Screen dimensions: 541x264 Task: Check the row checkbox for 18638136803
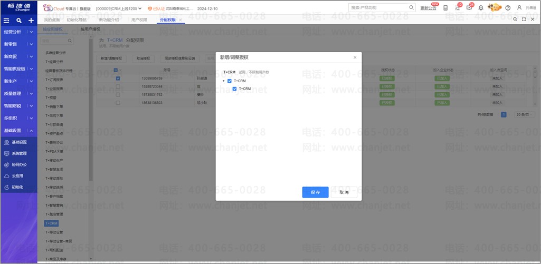[118, 103]
